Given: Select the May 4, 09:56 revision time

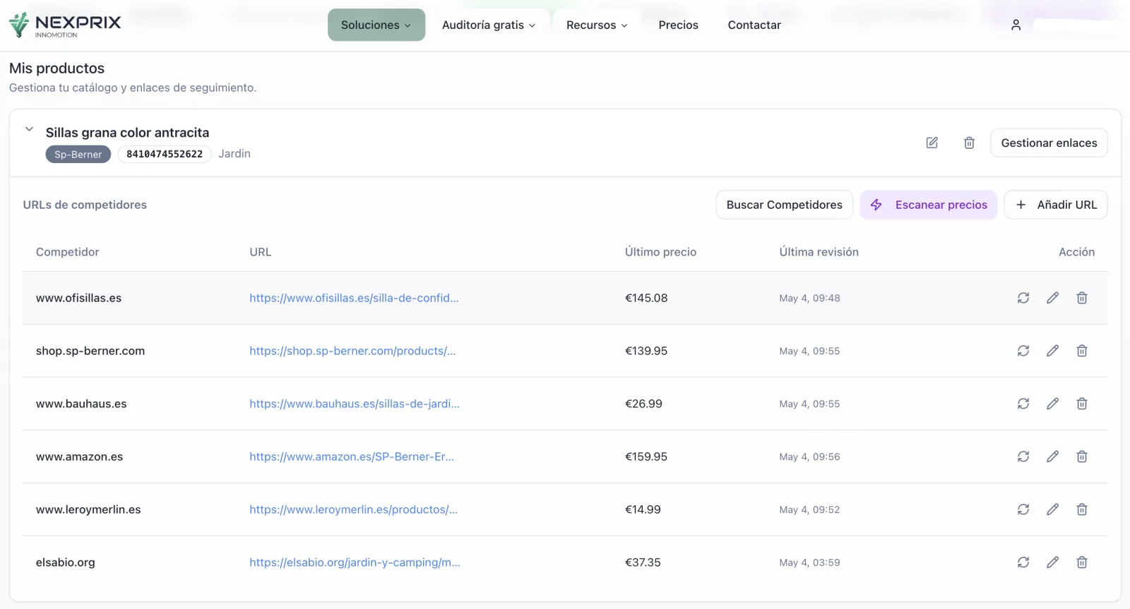Looking at the screenshot, I should coord(809,457).
